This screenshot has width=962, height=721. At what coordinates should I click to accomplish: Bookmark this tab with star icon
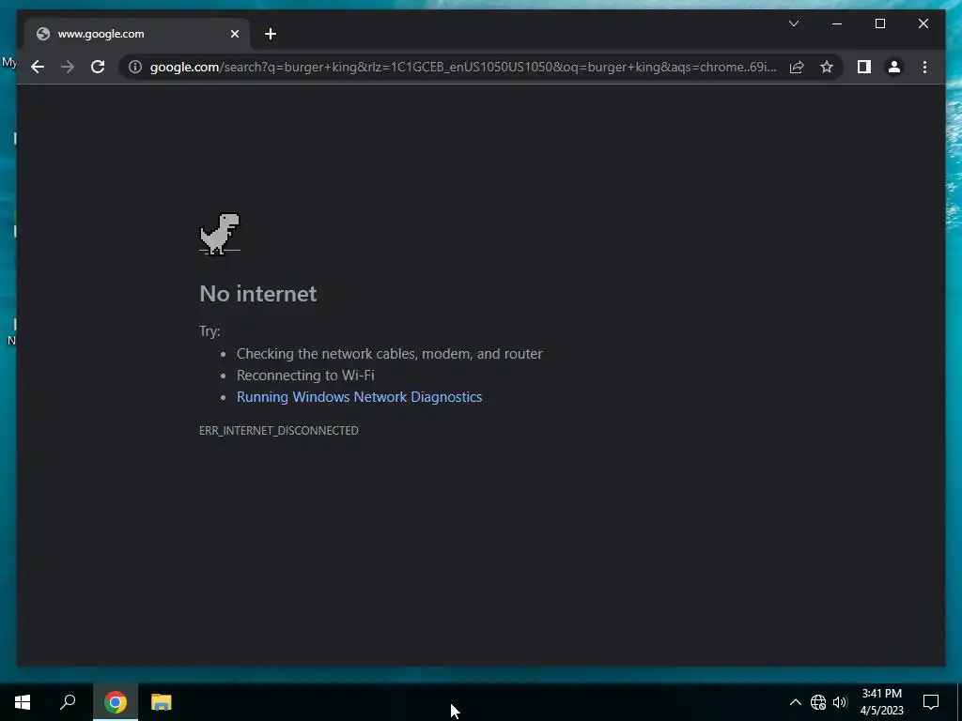(x=827, y=67)
